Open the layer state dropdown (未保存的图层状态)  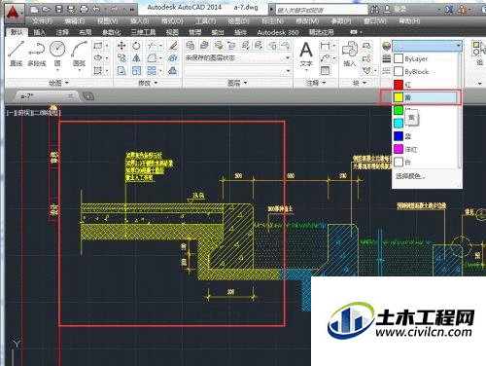pos(237,58)
